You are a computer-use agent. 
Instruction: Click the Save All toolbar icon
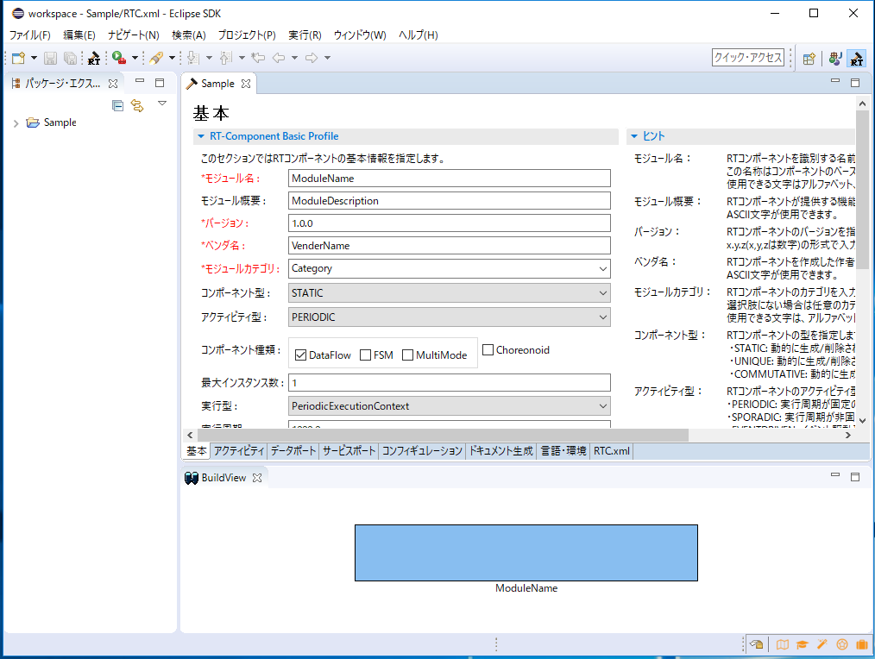click(x=70, y=58)
